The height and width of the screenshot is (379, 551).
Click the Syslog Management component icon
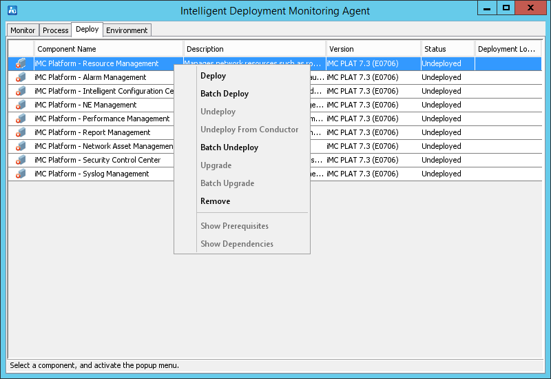tap(21, 174)
